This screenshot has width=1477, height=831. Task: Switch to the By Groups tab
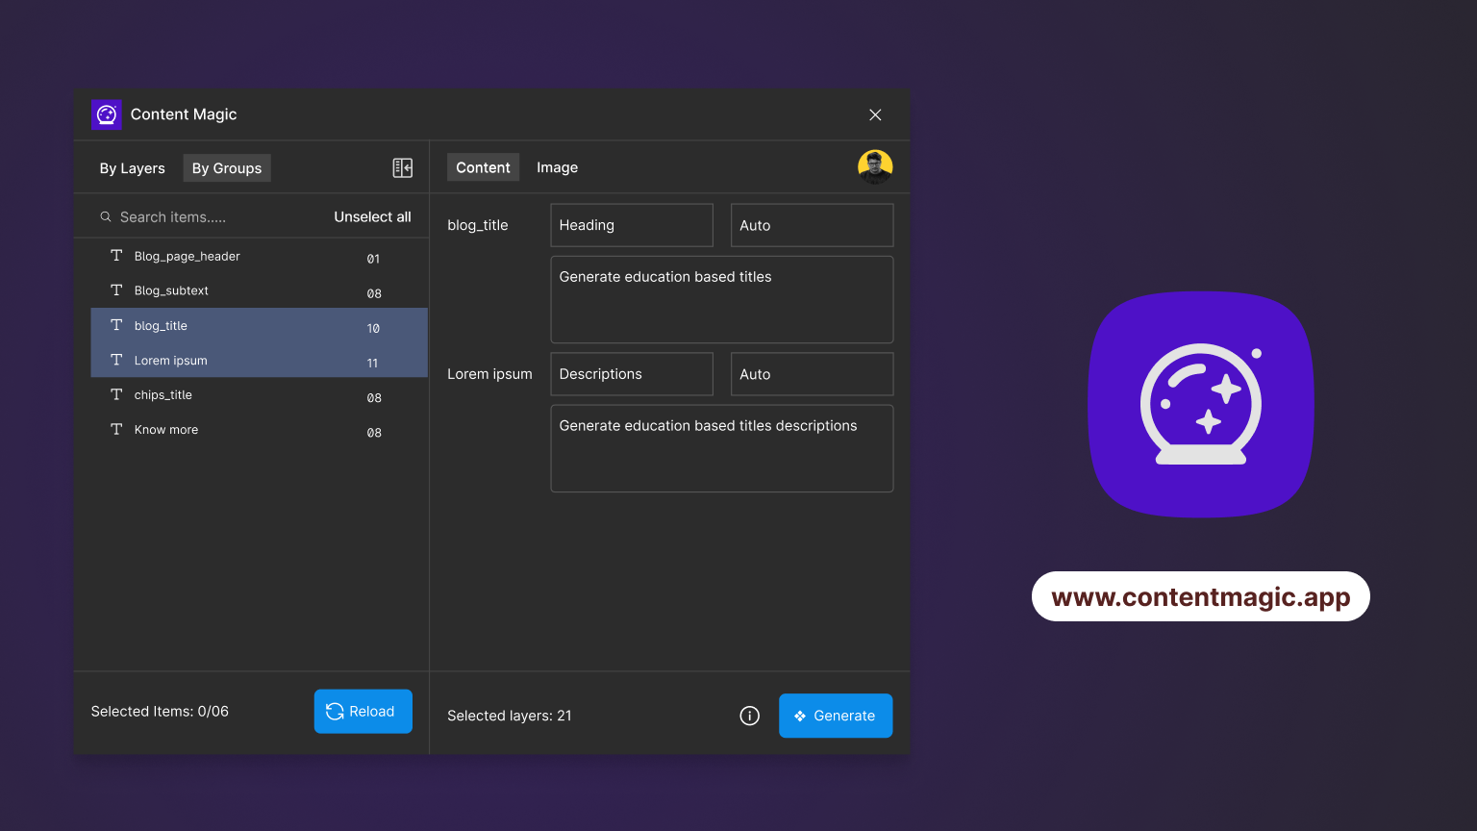pyautogui.click(x=227, y=168)
